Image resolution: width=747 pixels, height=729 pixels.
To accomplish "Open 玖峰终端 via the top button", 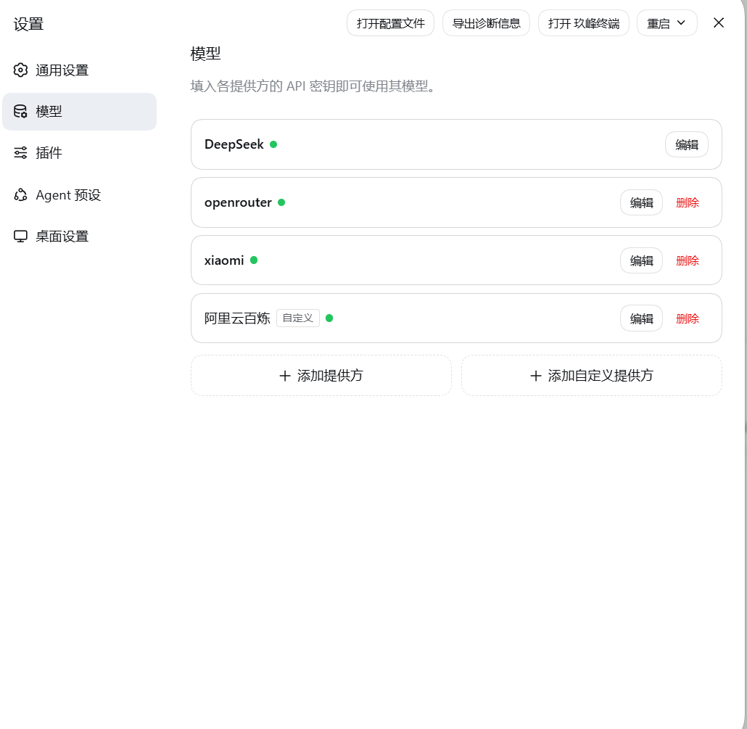I will 584,23.
